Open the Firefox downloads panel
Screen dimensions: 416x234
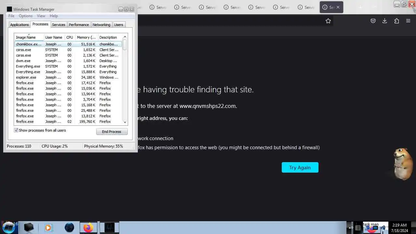coord(384,21)
